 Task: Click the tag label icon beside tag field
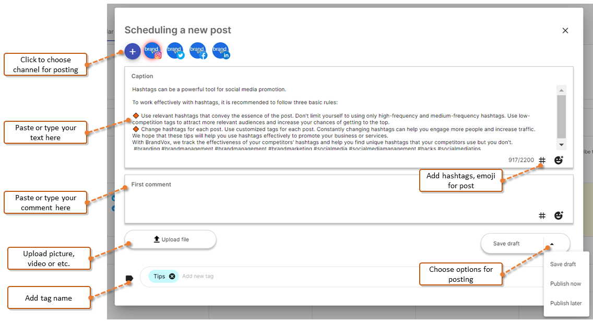[129, 279]
